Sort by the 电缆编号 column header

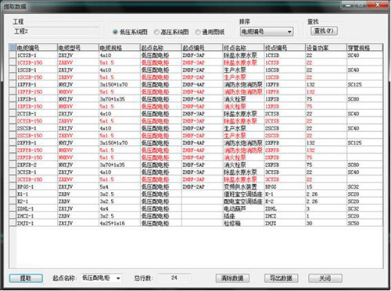37,48
